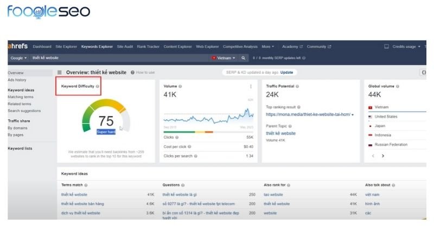This screenshot has height=244, width=434.
Task: Click the How to use help icon
Action: (x=132, y=73)
